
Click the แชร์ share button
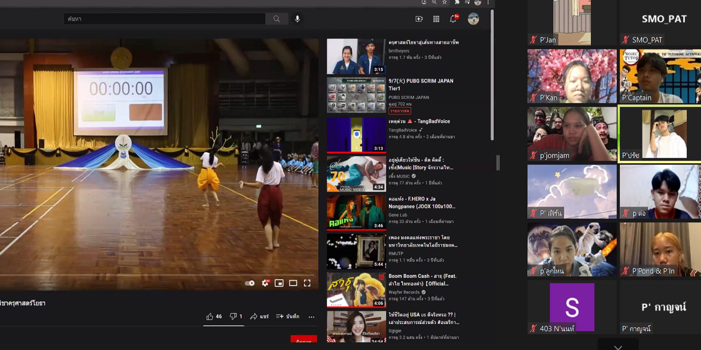pos(259,316)
